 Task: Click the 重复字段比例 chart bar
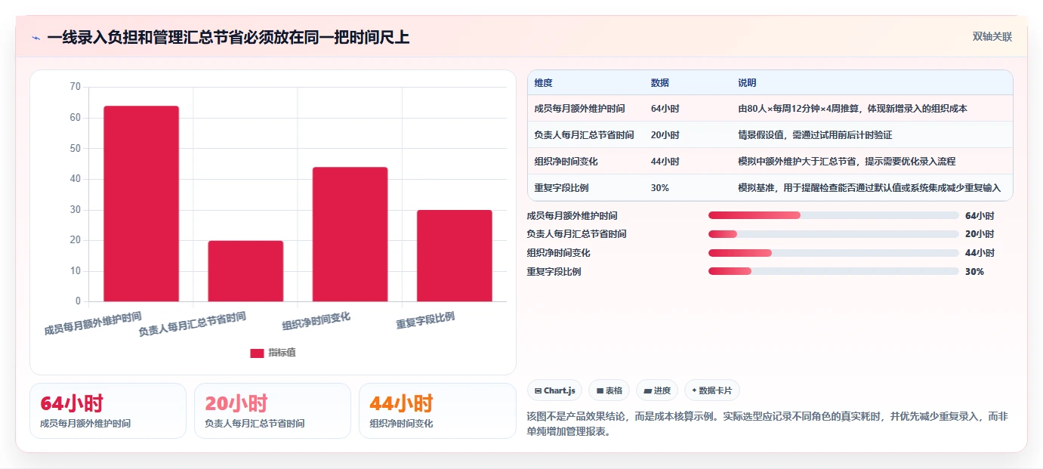pos(455,256)
